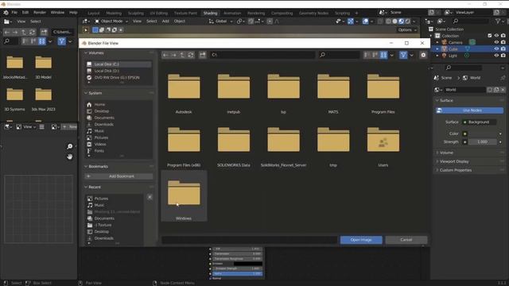Viewport: 509px width, 286px height.
Task: Go to parent directory in File View
Action: point(182,55)
